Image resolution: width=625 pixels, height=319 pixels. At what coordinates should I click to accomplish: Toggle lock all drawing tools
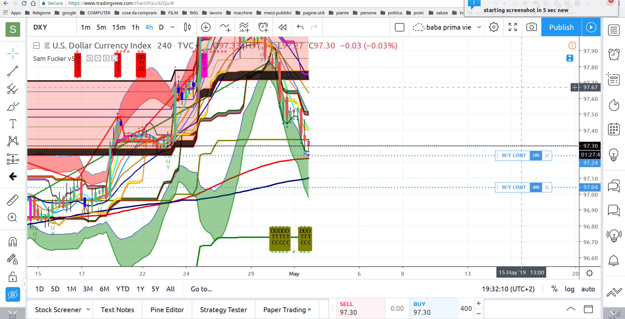click(13, 277)
